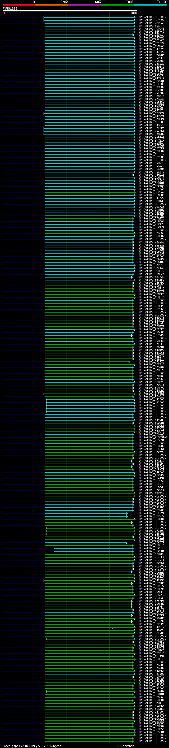Screen dimensions: 169x748
Task: Select the UniRef100_Q4PAT7 label
Action: pyautogui.click(x=152, y=627)
